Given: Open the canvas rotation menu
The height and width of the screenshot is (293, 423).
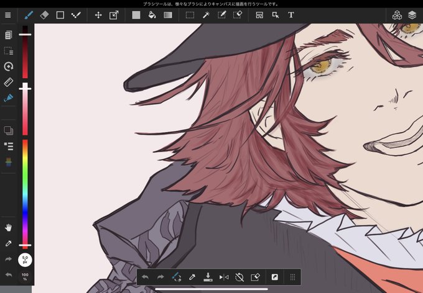Looking at the screenshot, I should (x=8, y=66).
